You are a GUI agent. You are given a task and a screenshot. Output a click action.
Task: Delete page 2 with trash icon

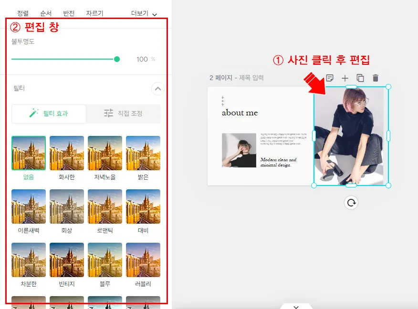pyautogui.click(x=376, y=78)
